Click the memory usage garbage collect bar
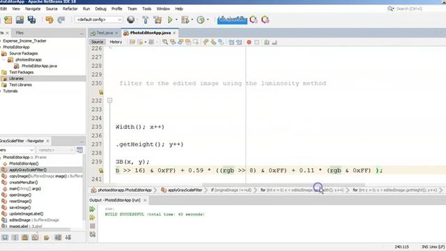Screen dimensions: 446x251 point(232,20)
